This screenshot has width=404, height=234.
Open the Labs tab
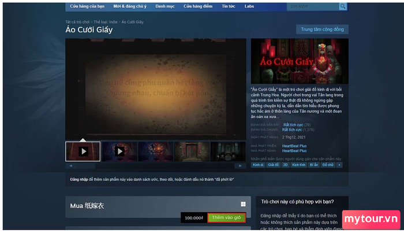click(x=249, y=6)
